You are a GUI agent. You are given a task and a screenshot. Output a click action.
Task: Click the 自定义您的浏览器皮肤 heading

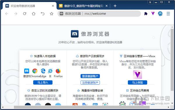click(45, 91)
